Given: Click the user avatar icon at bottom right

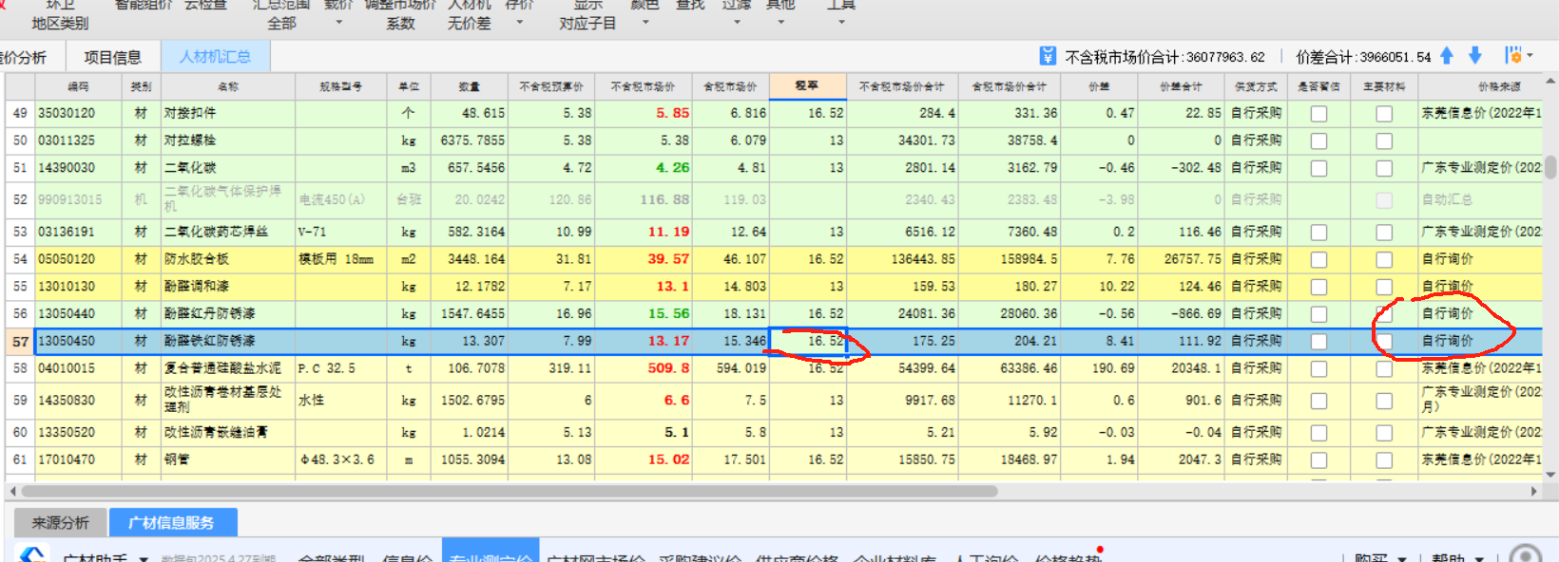Looking at the screenshot, I should [1526, 555].
